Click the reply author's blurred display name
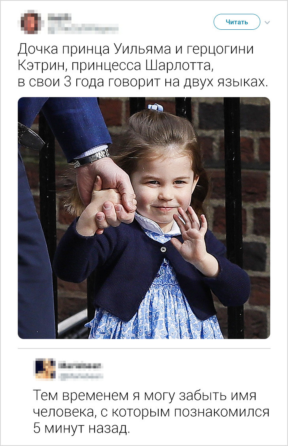Viewport: 288px width, 446px height. pos(80,365)
